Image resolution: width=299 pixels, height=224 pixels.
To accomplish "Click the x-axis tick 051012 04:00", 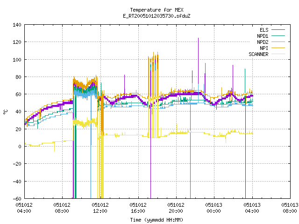I will pos(24,208).
